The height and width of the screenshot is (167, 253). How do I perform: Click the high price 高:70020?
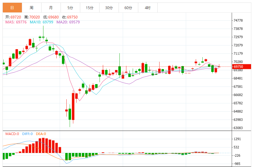pyautogui.click(x=32, y=17)
